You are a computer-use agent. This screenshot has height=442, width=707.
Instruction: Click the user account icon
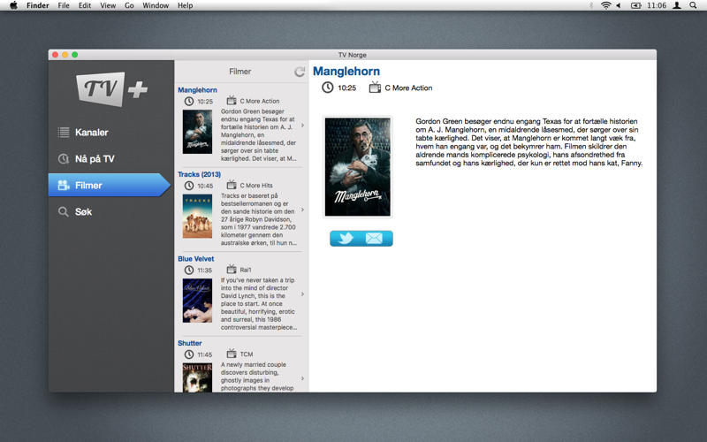coord(677,5)
